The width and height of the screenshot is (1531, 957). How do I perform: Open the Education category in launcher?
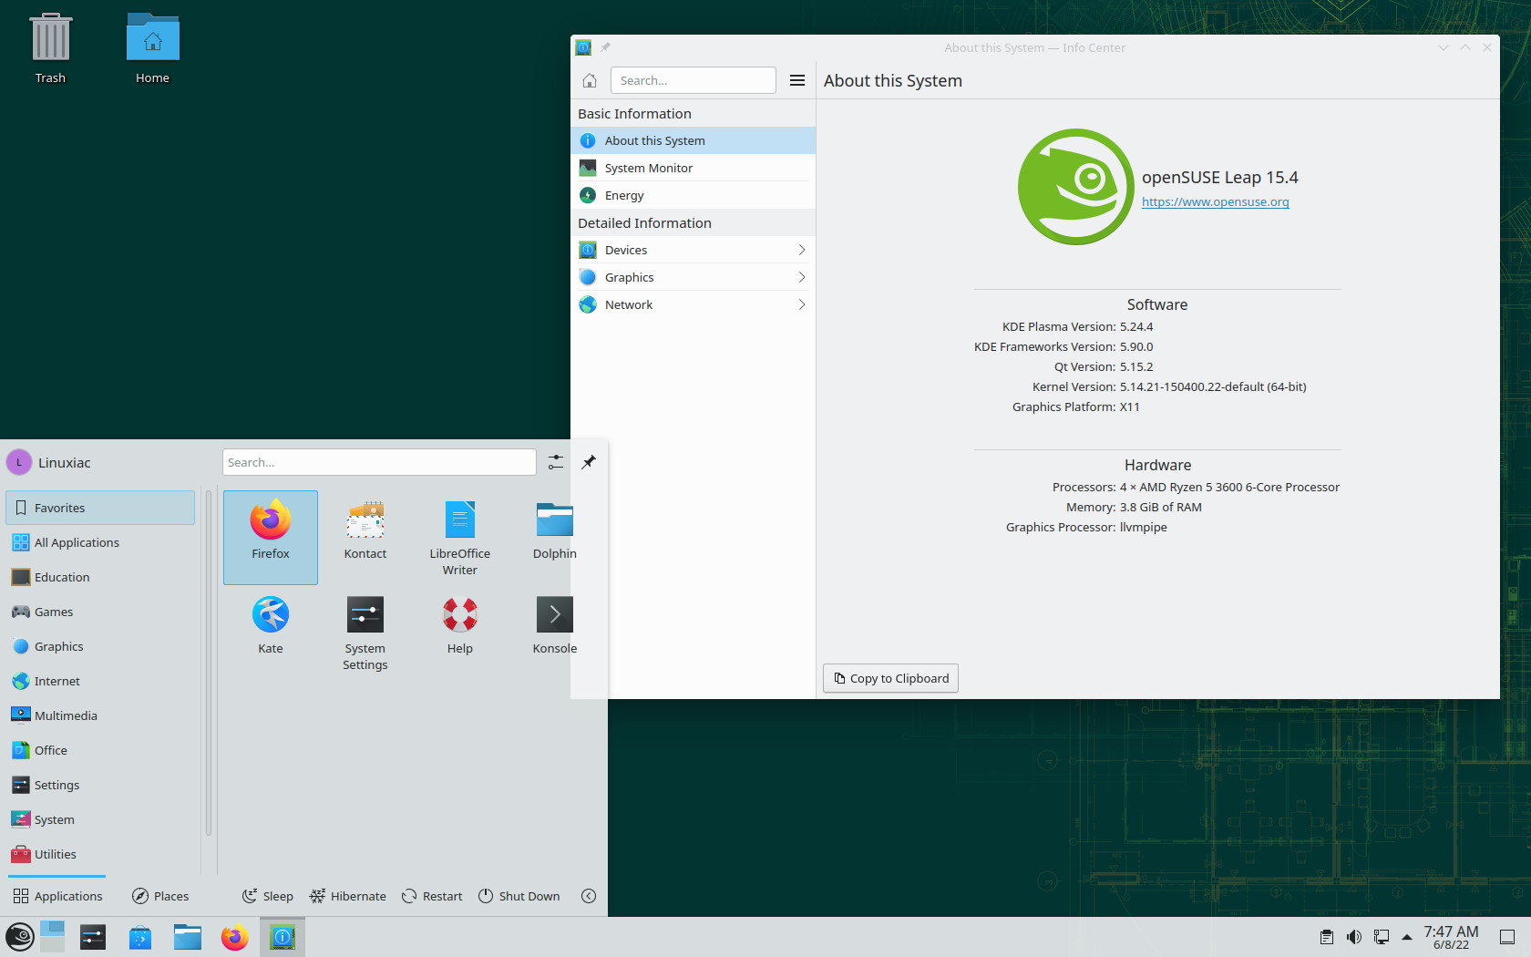click(100, 577)
